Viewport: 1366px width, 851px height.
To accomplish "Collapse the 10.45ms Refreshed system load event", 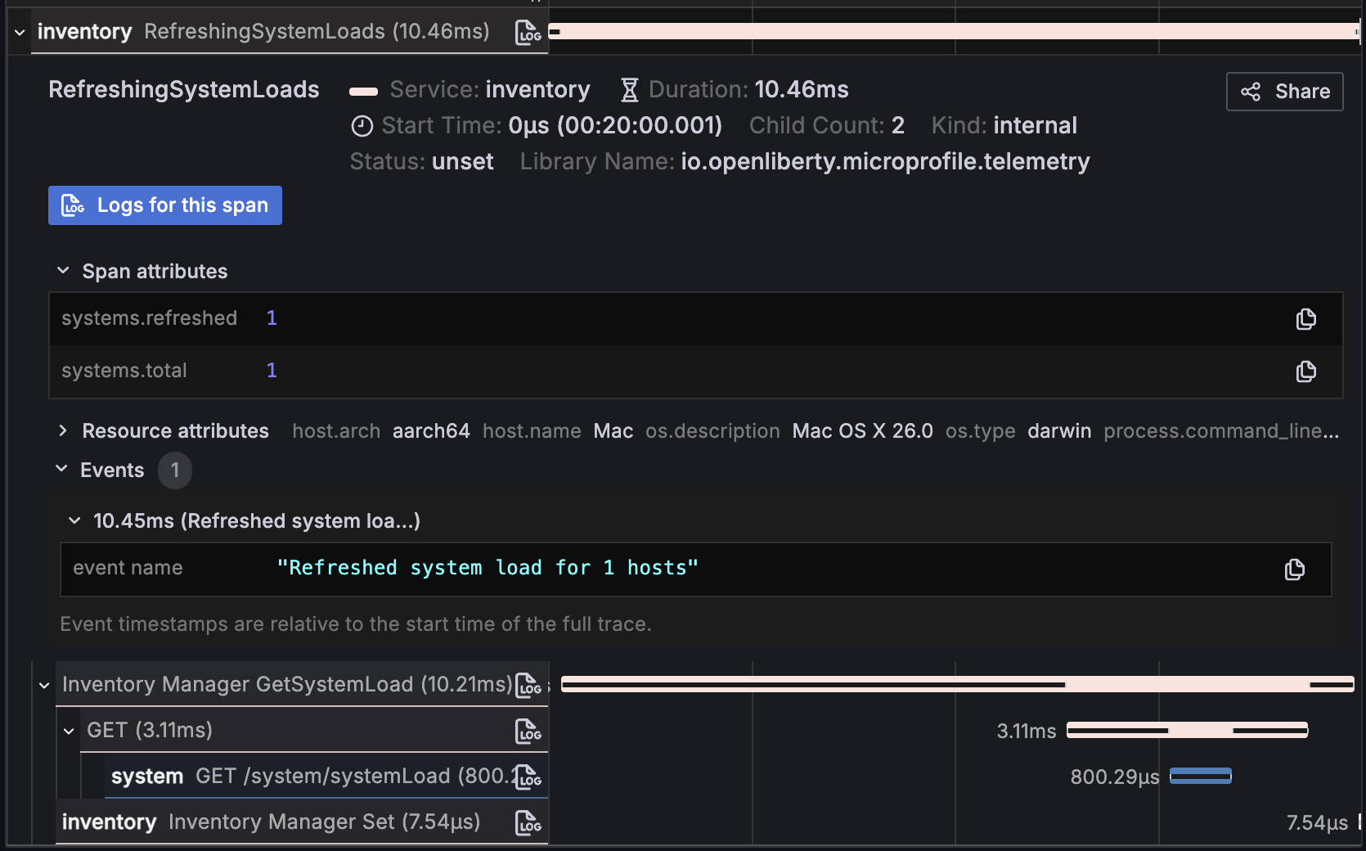I will [74, 521].
